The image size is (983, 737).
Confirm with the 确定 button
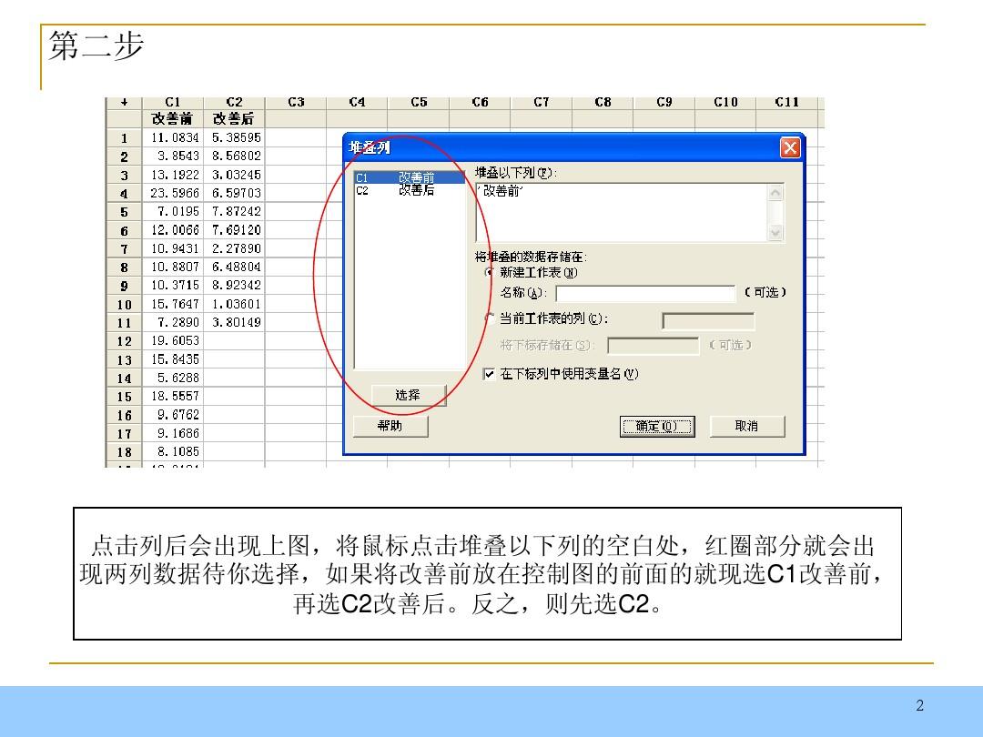pos(657,426)
